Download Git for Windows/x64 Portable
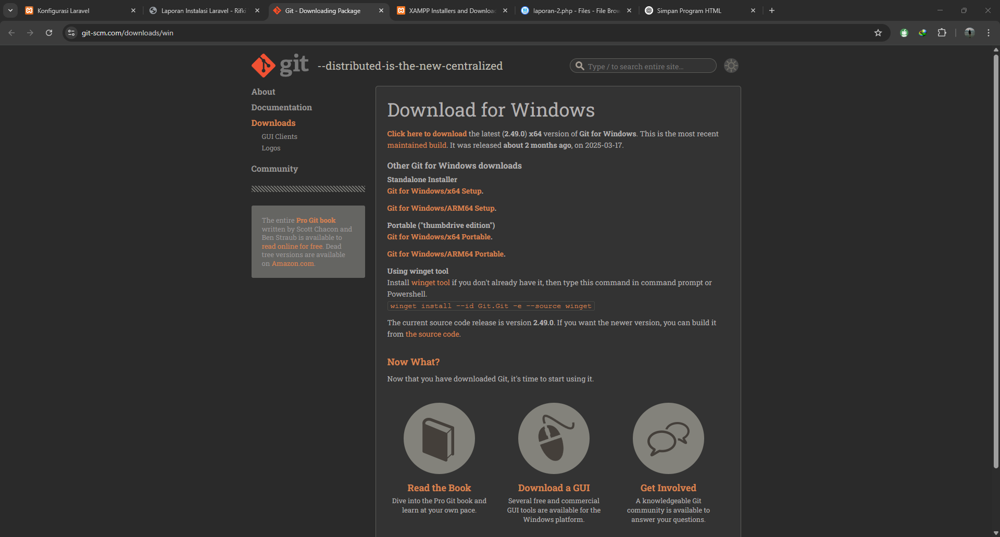 (x=439, y=237)
